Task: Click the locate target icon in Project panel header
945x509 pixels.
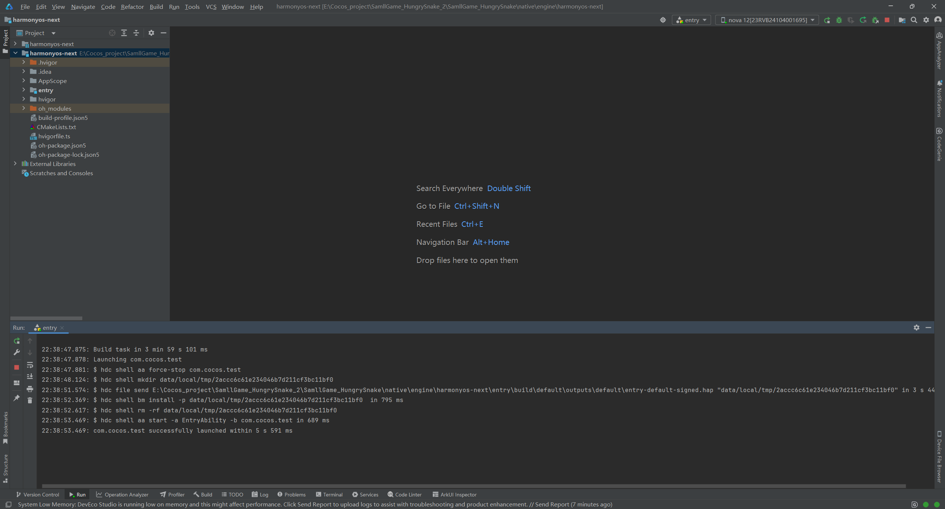Action: point(112,33)
